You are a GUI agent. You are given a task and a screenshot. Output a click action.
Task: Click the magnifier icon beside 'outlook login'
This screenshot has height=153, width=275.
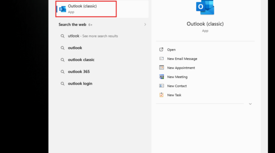pyautogui.click(x=63, y=84)
